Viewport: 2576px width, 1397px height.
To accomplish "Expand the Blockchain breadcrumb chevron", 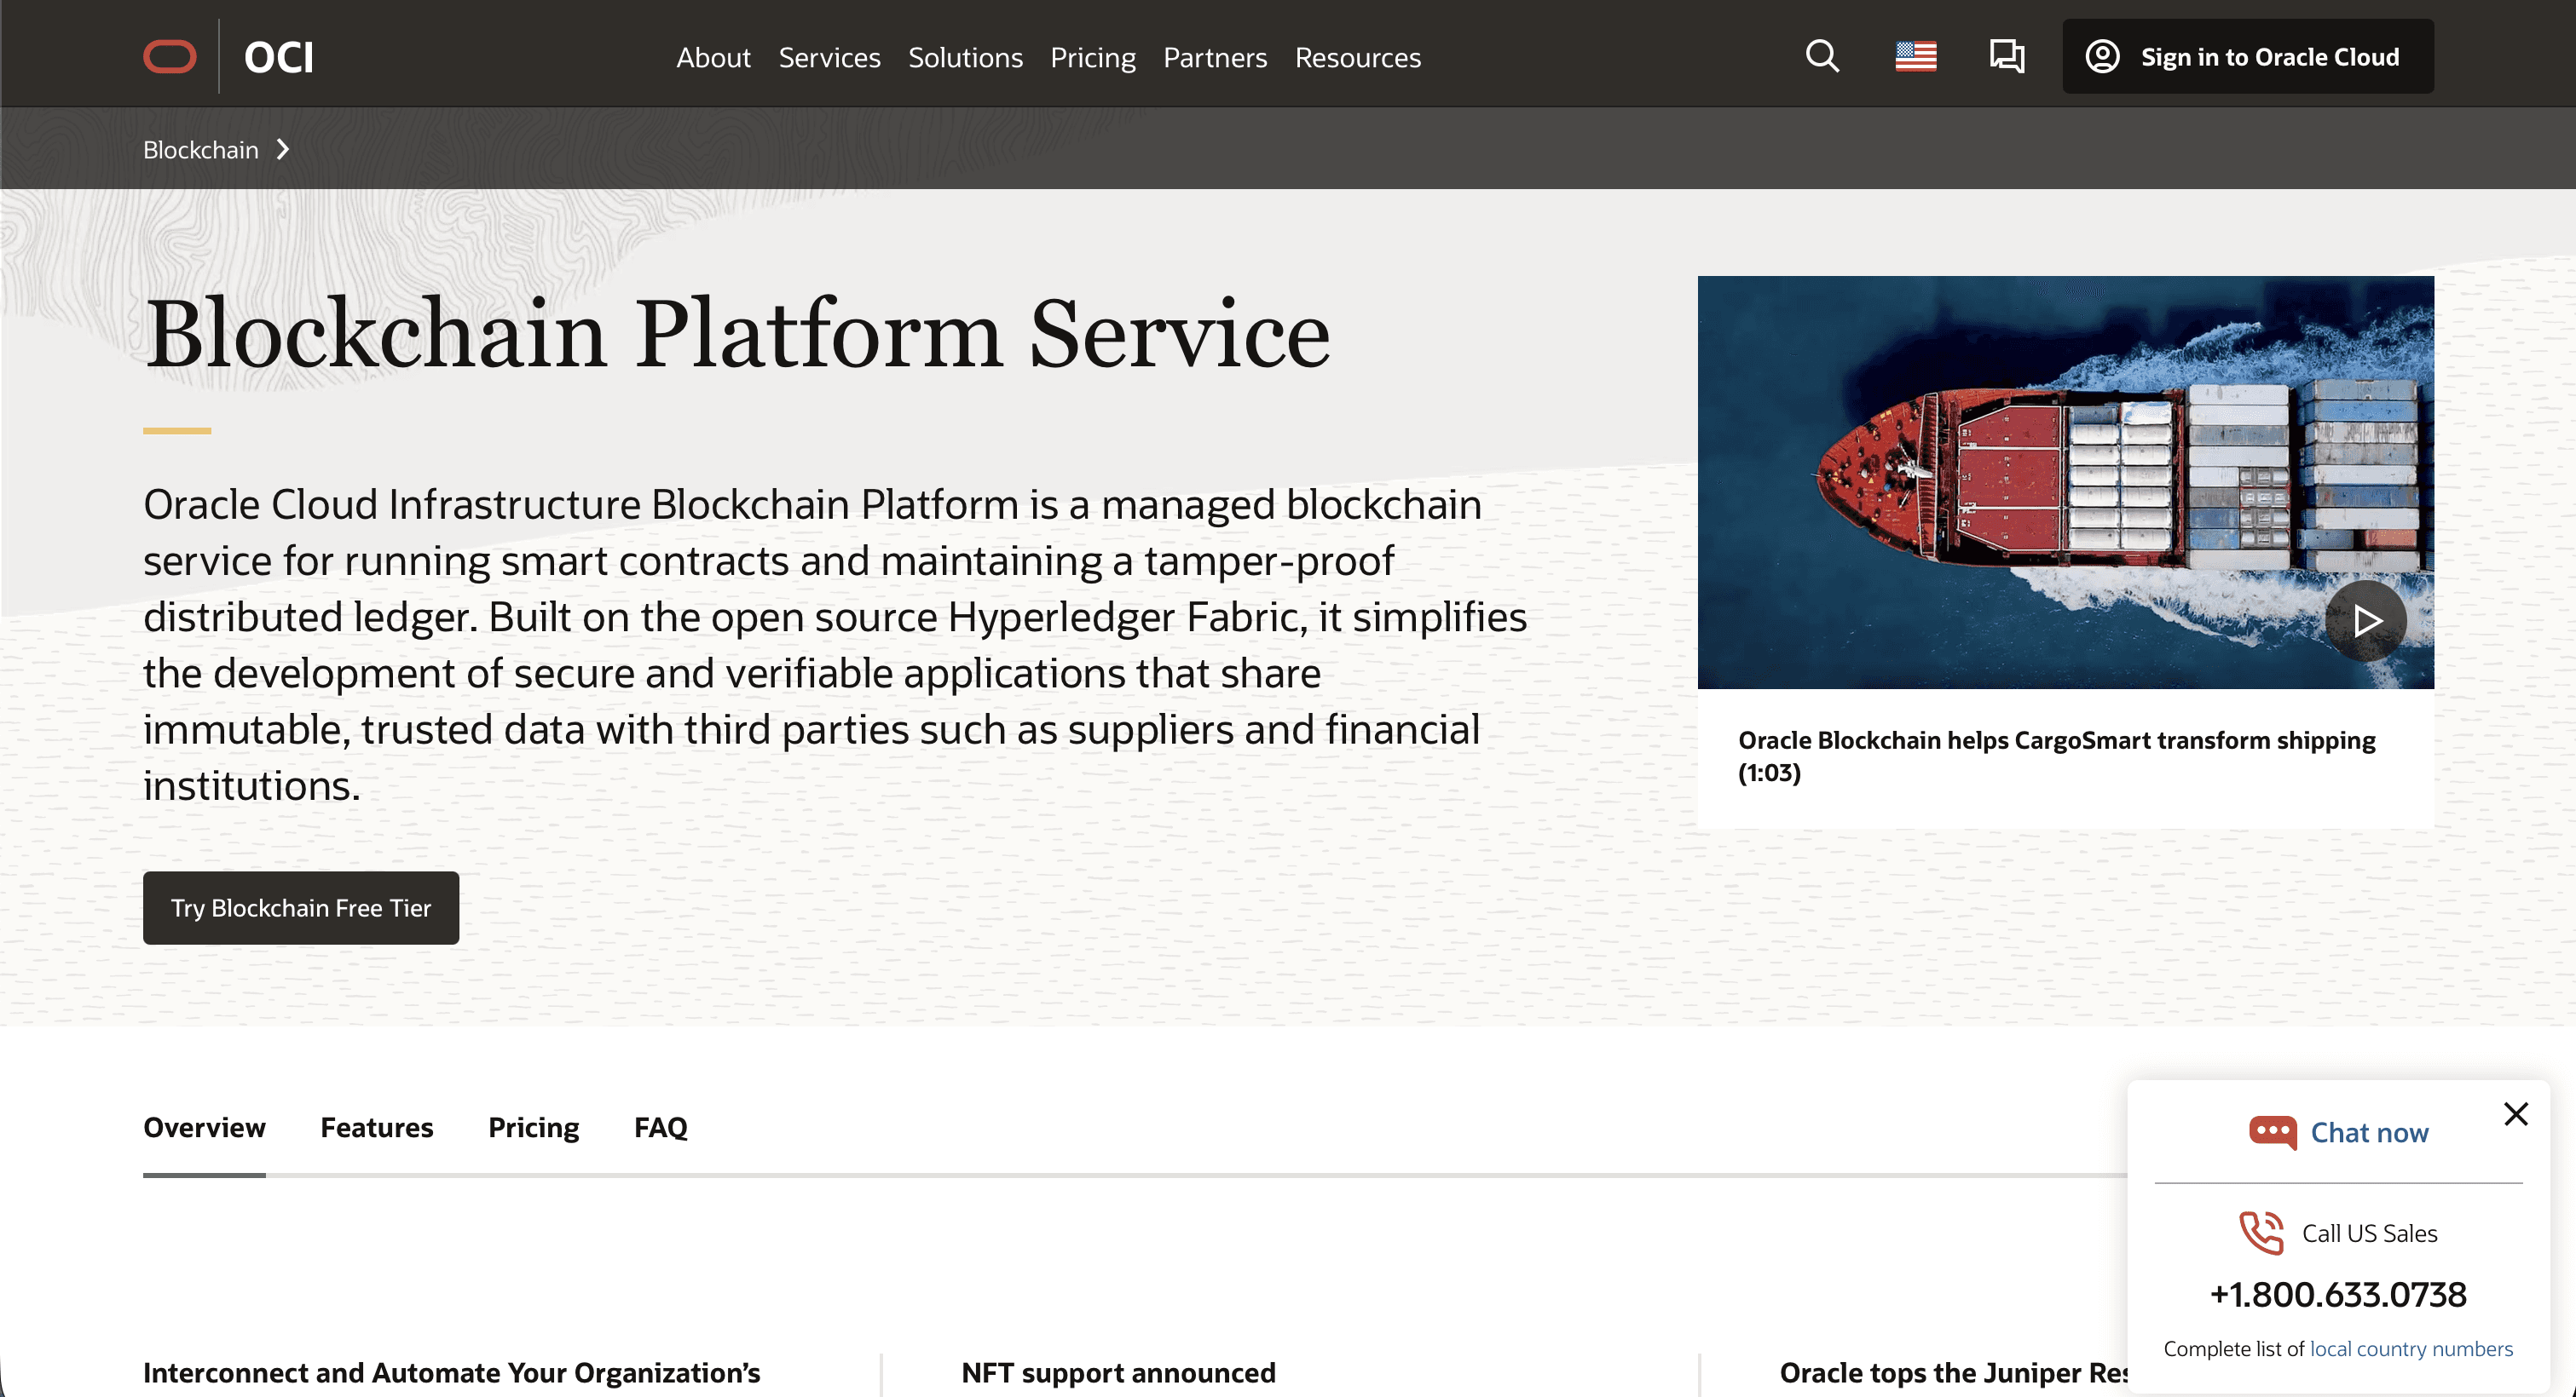I will coord(283,150).
